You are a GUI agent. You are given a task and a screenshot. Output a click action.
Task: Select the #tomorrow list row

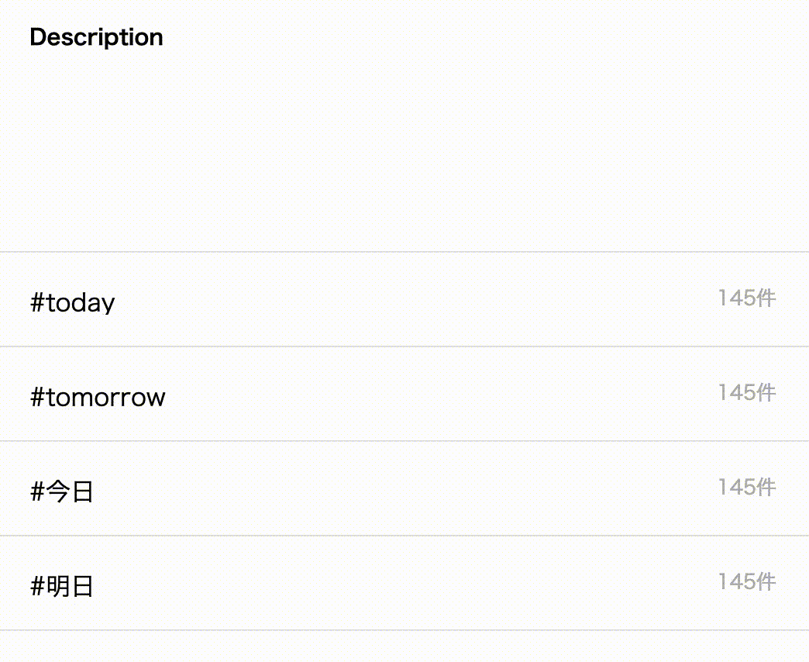click(403, 393)
